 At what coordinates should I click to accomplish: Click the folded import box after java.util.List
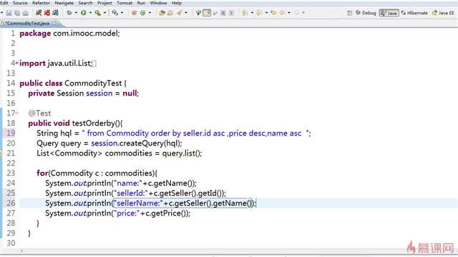coord(94,64)
